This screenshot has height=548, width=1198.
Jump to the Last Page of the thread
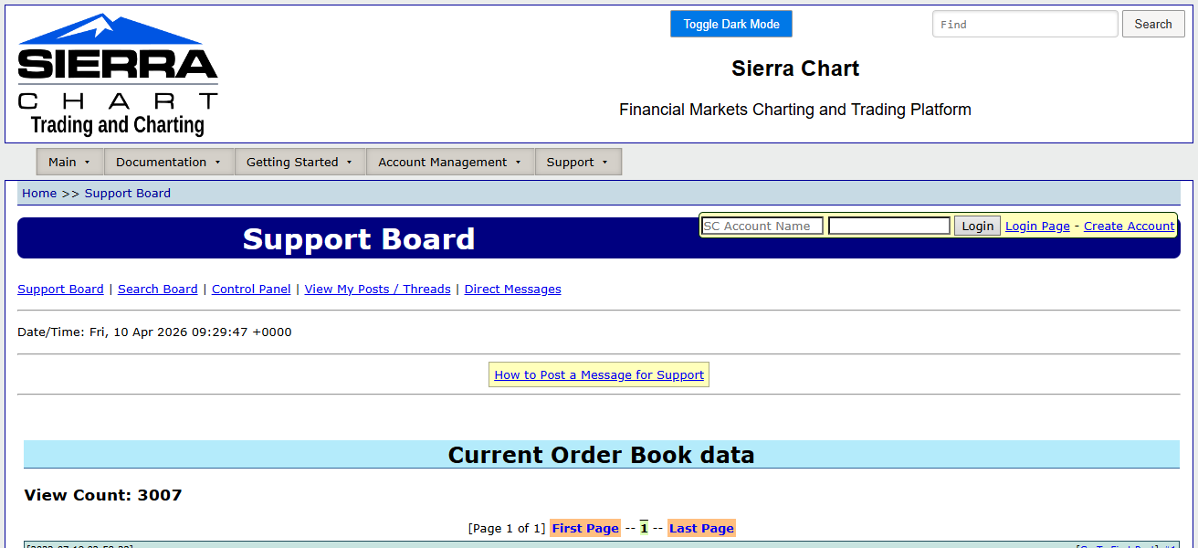[701, 528]
